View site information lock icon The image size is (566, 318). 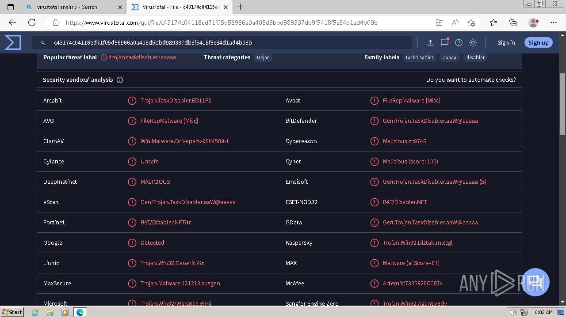point(55,23)
